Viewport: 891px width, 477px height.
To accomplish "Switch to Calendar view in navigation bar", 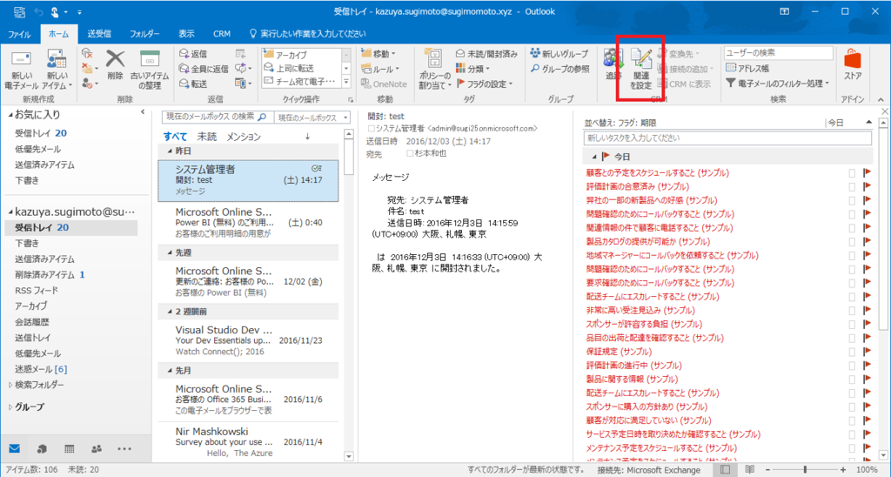I will 70,448.
